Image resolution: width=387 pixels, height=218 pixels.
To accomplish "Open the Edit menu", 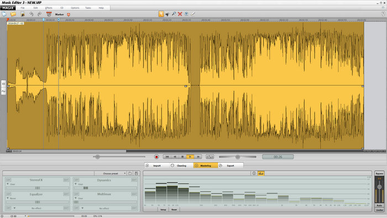I will pyautogui.click(x=35, y=8).
